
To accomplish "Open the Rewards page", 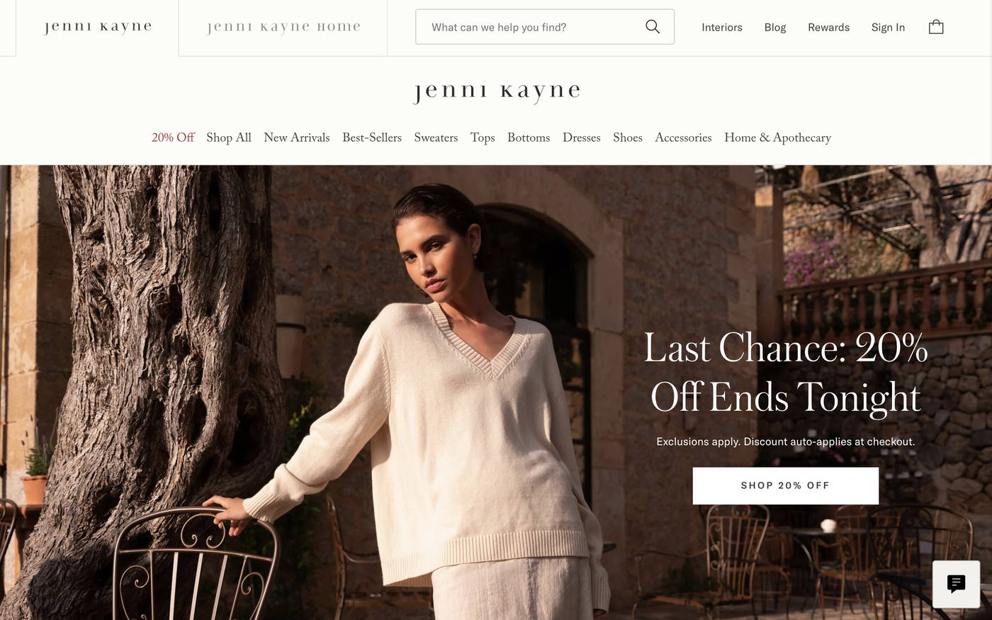I will coord(828,27).
